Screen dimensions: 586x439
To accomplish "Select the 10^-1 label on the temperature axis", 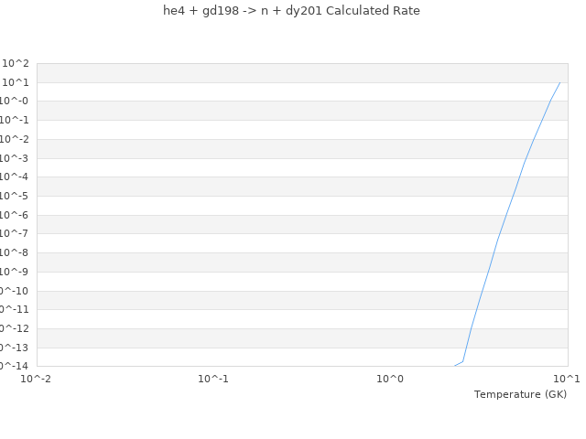I will pyautogui.click(x=213, y=379).
